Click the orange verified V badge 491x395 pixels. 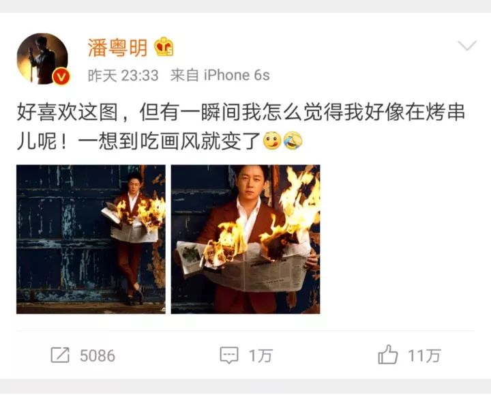pos(61,76)
